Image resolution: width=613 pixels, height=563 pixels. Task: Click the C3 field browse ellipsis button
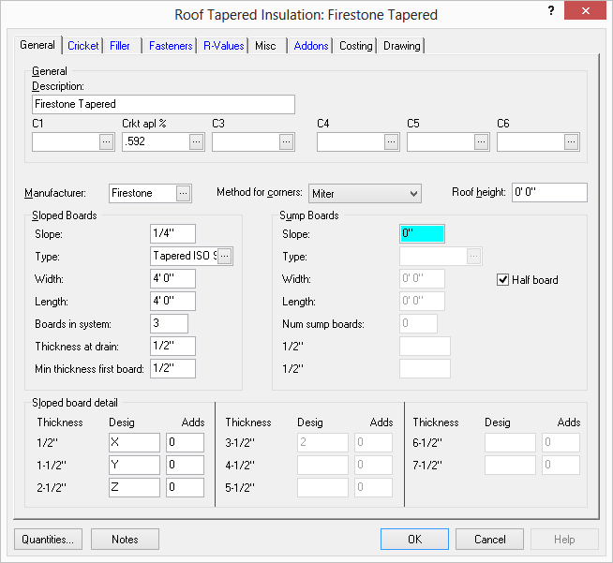click(286, 141)
